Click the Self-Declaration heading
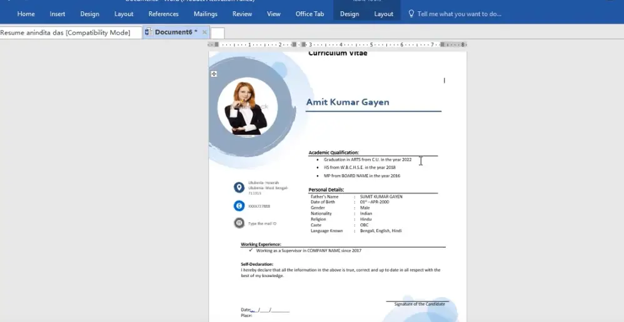Viewport: 624px width, 322px height. point(257,264)
